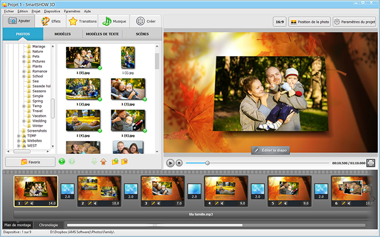The image size is (380, 237).
Task: Switch to the Transitions tab
Action: pyautogui.click(x=81, y=21)
